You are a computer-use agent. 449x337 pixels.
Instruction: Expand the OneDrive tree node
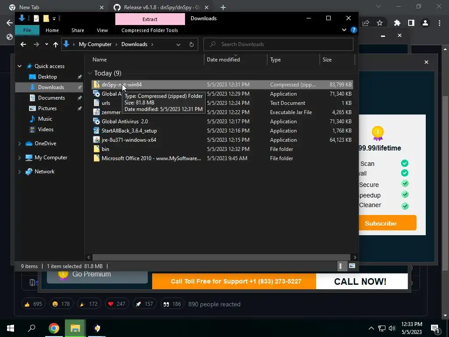point(19,143)
